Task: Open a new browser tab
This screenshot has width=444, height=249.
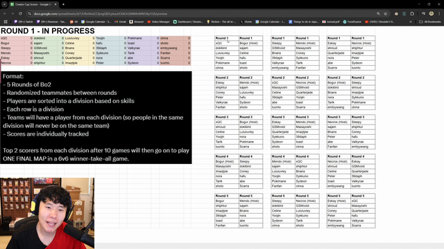Action: coord(63,4)
